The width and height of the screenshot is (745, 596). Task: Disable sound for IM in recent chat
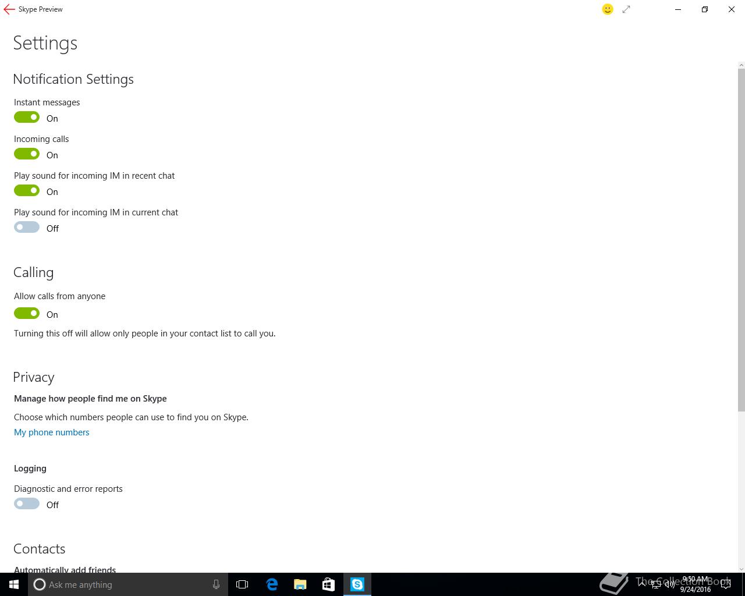click(x=27, y=191)
